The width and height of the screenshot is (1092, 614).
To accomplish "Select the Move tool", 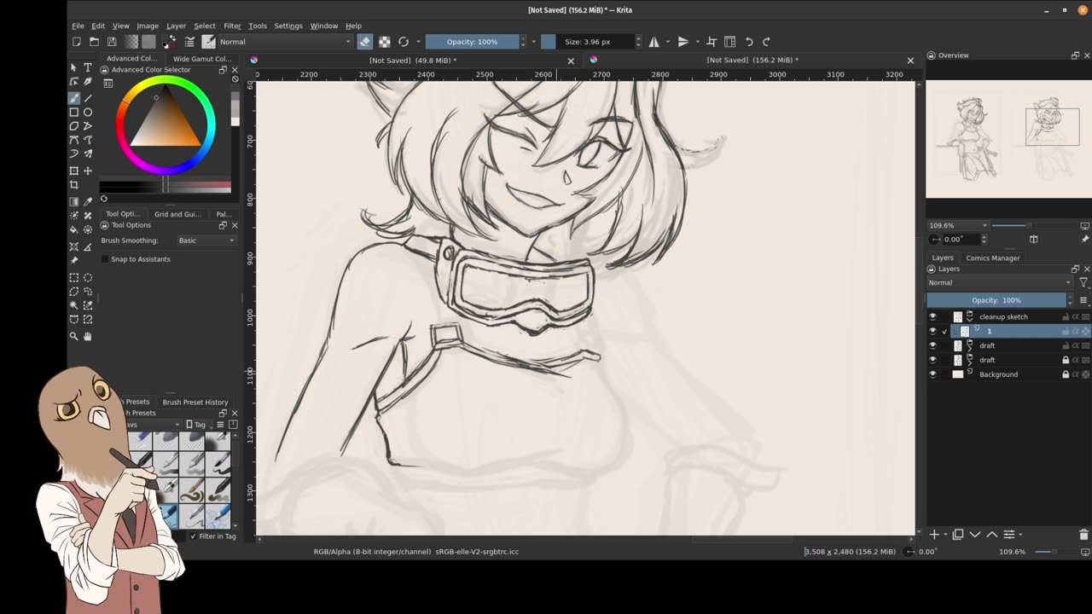I will coord(88,171).
